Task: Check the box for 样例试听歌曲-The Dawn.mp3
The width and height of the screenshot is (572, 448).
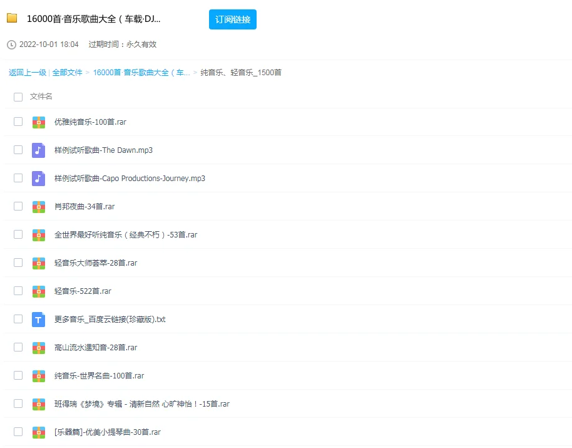Action: click(x=18, y=150)
